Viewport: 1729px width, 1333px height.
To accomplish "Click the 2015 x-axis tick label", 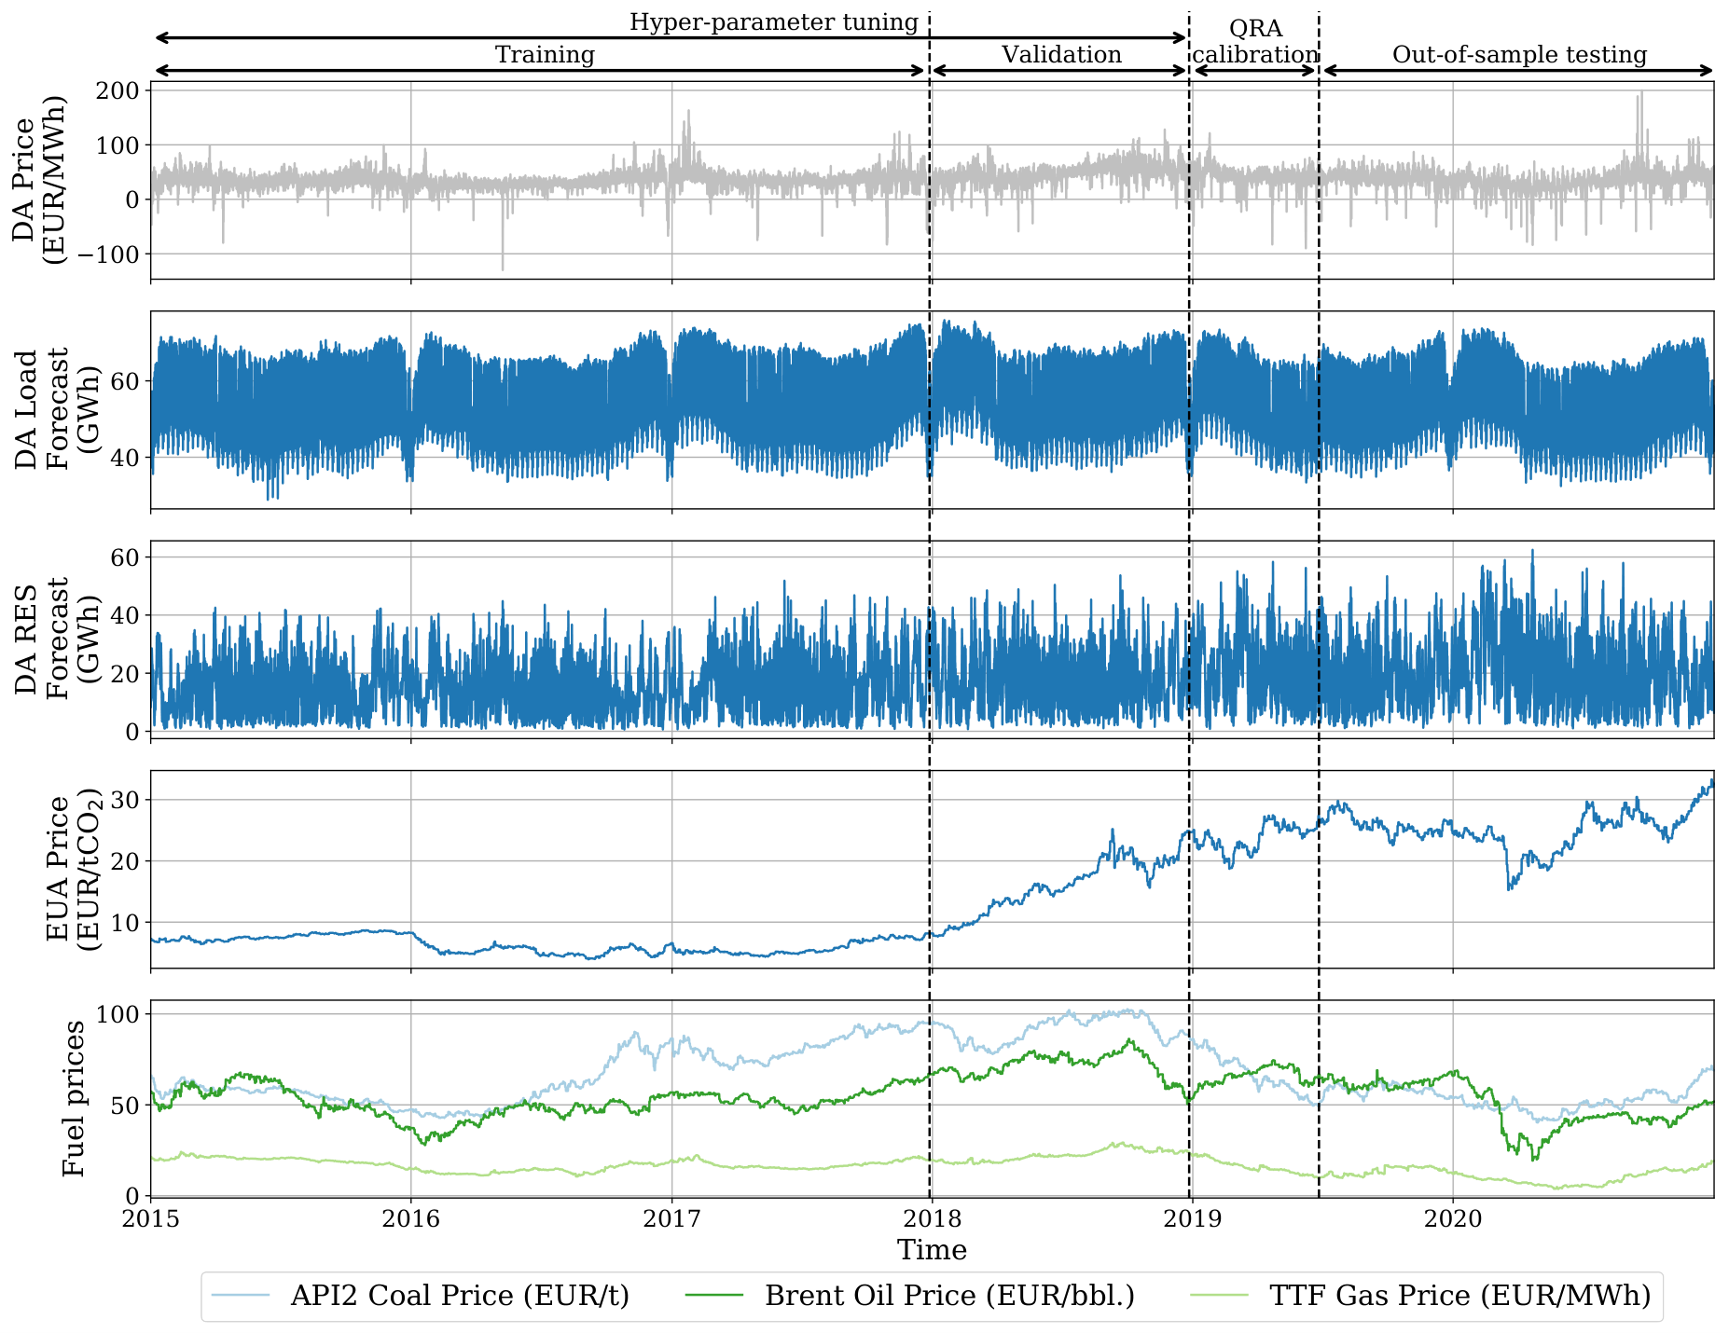I will (151, 1218).
